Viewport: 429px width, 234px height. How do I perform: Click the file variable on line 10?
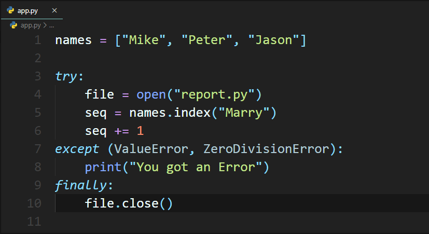pyautogui.click(x=99, y=203)
